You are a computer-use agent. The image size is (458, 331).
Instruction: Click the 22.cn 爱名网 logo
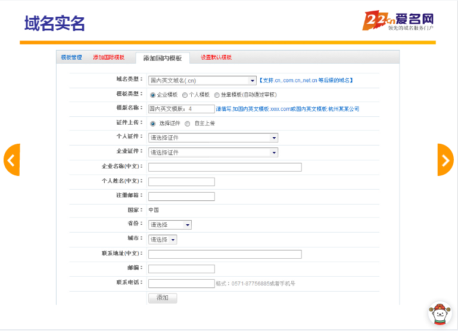click(398, 21)
